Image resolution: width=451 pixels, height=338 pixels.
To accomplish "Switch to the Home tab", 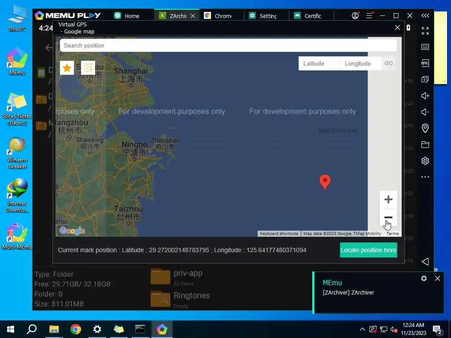I will pyautogui.click(x=131, y=16).
